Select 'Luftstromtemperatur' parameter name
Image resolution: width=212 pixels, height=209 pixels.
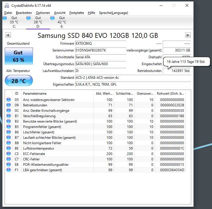(38, 148)
